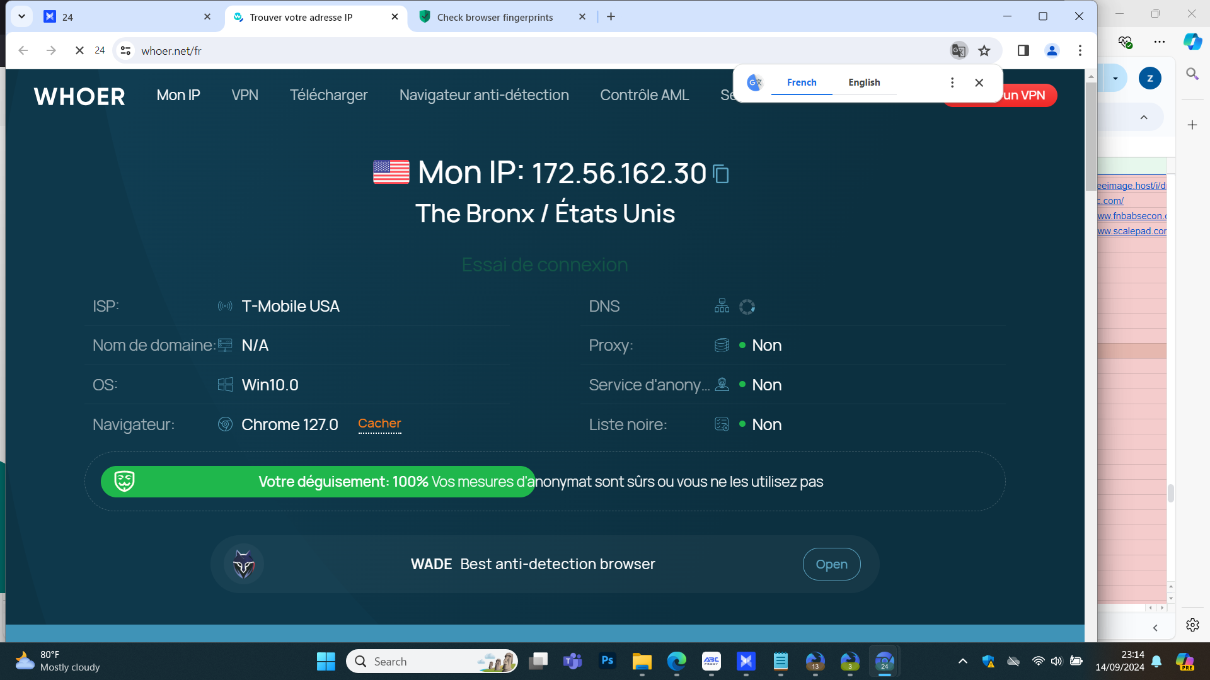Open the translate popup options menu
The height and width of the screenshot is (680, 1210).
952,82
